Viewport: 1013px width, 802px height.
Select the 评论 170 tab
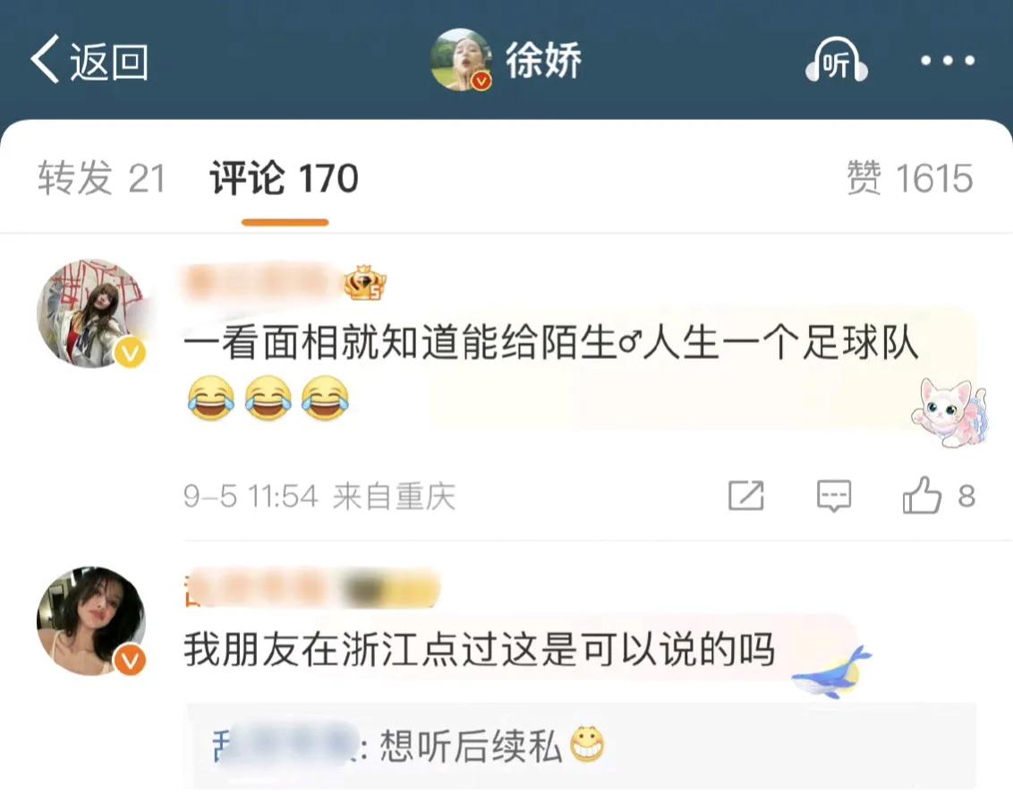(285, 178)
